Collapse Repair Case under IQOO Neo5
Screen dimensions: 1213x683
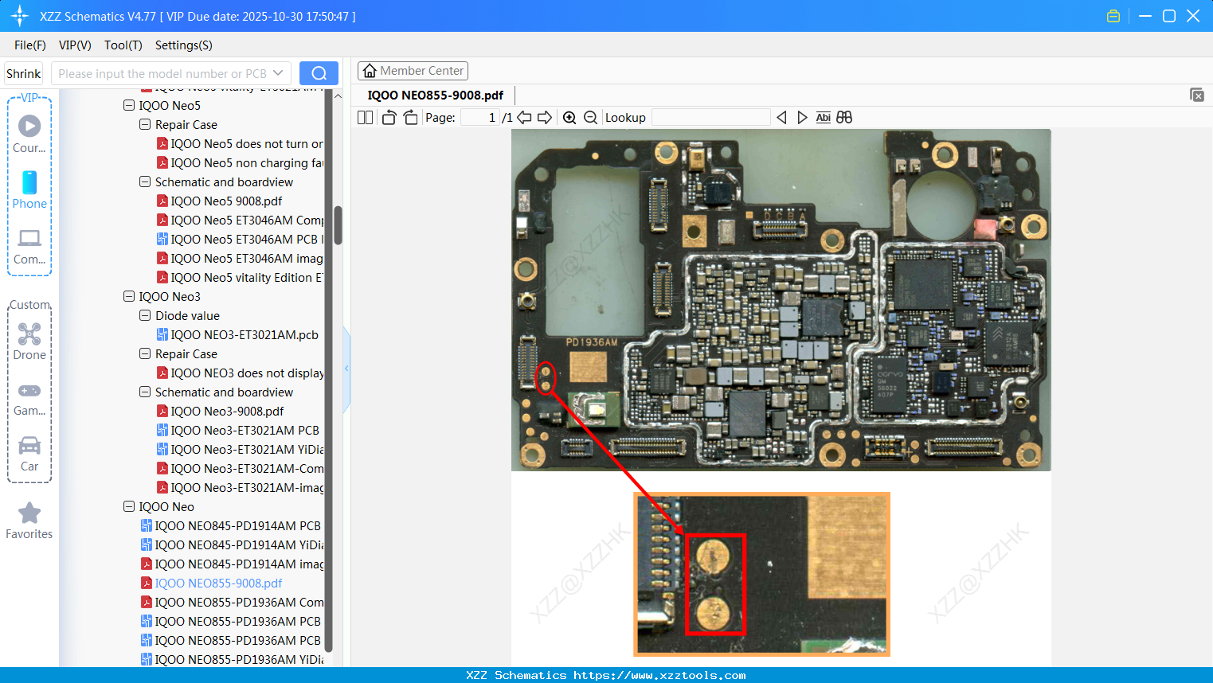(145, 124)
